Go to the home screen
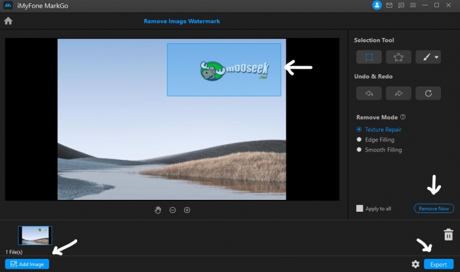This screenshot has height=272, width=460. 8,21
